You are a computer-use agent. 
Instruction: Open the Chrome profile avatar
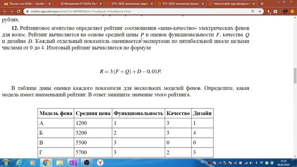coord(292,11)
